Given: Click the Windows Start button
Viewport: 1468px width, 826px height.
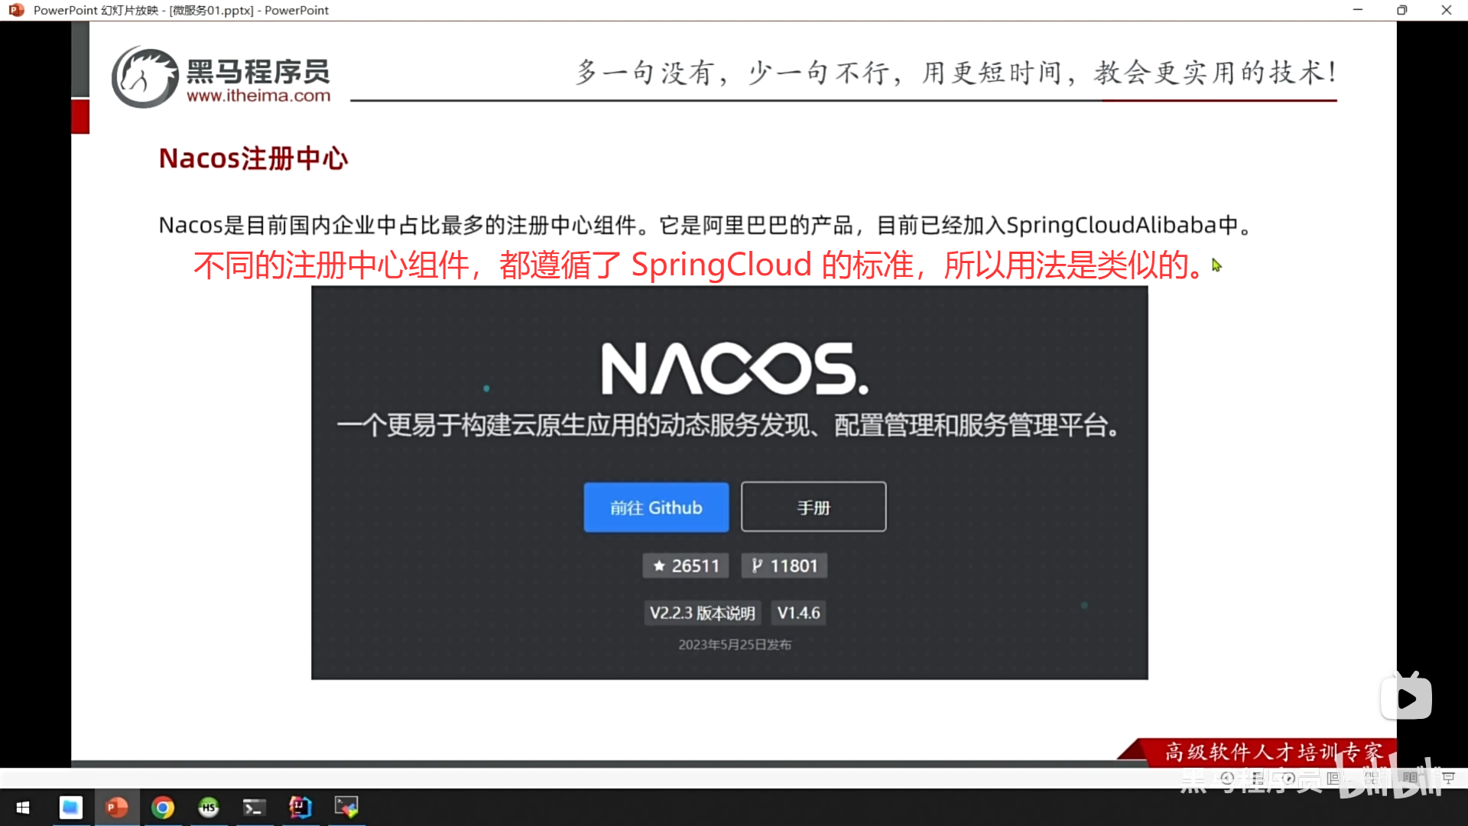Looking at the screenshot, I should [x=23, y=808].
